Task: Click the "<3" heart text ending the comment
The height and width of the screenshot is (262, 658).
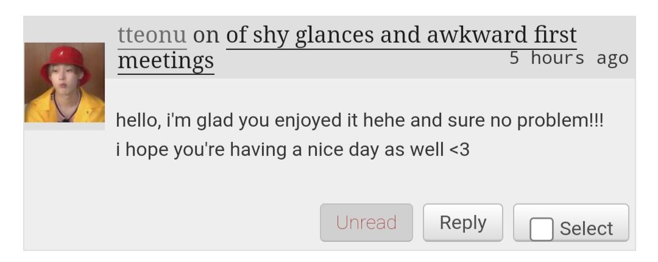Action: [x=459, y=149]
